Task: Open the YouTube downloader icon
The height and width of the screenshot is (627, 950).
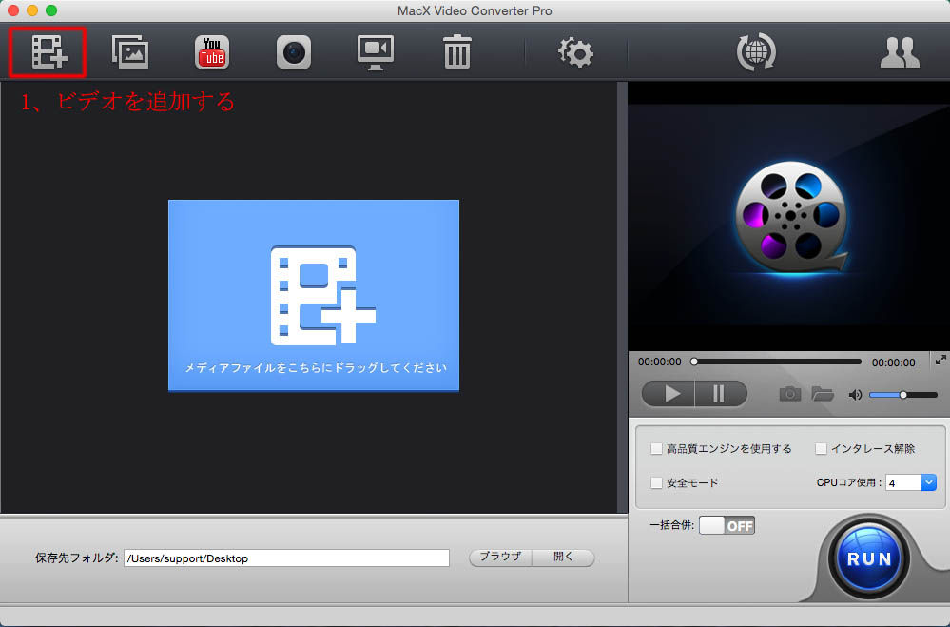Action: (212, 52)
